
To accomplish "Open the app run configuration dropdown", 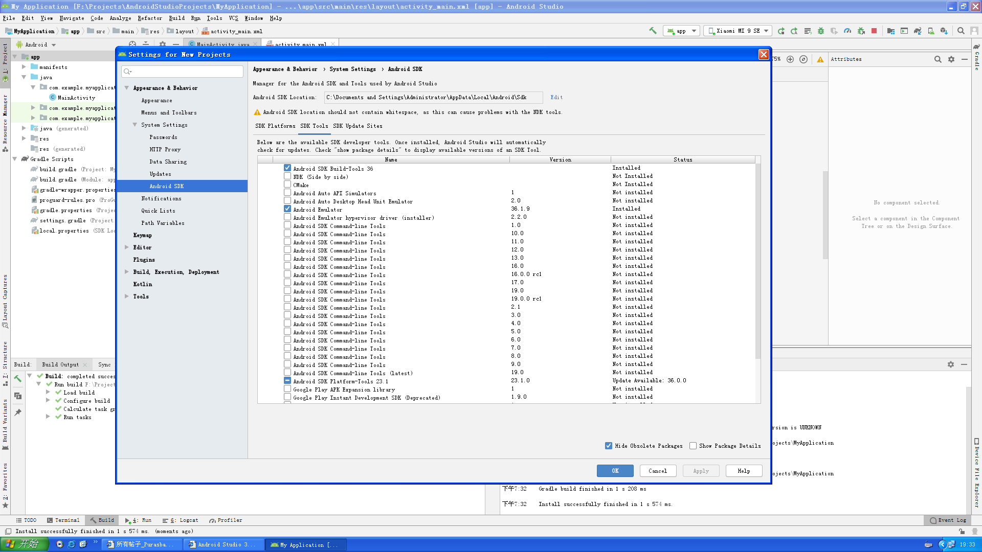I will pyautogui.click(x=681, y=31).
